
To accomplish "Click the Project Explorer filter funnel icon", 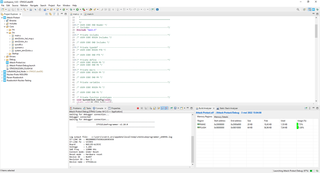I will (54, 14).
